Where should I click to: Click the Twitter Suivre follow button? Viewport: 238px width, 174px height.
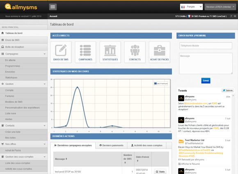tap(227, 90)
